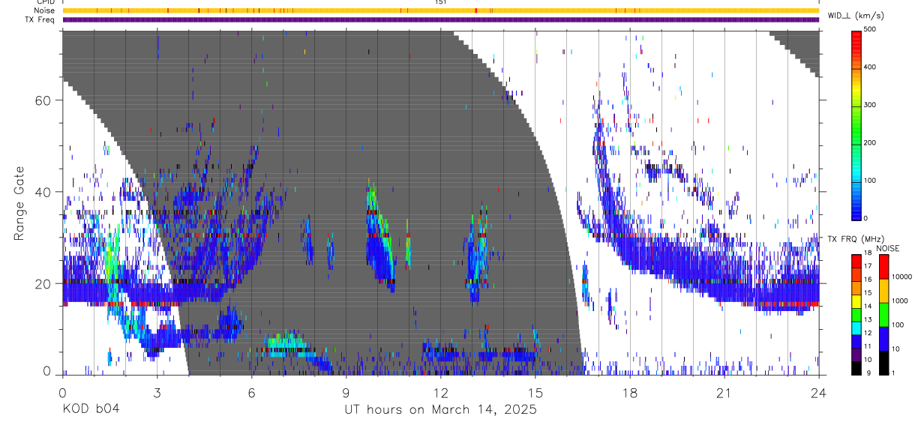Image resolution: width=921 pixels, height=425 pixels.
Task: Click the green segment of the NOISE colorbar
Action: pyautogui.click(x=883, y=313)
